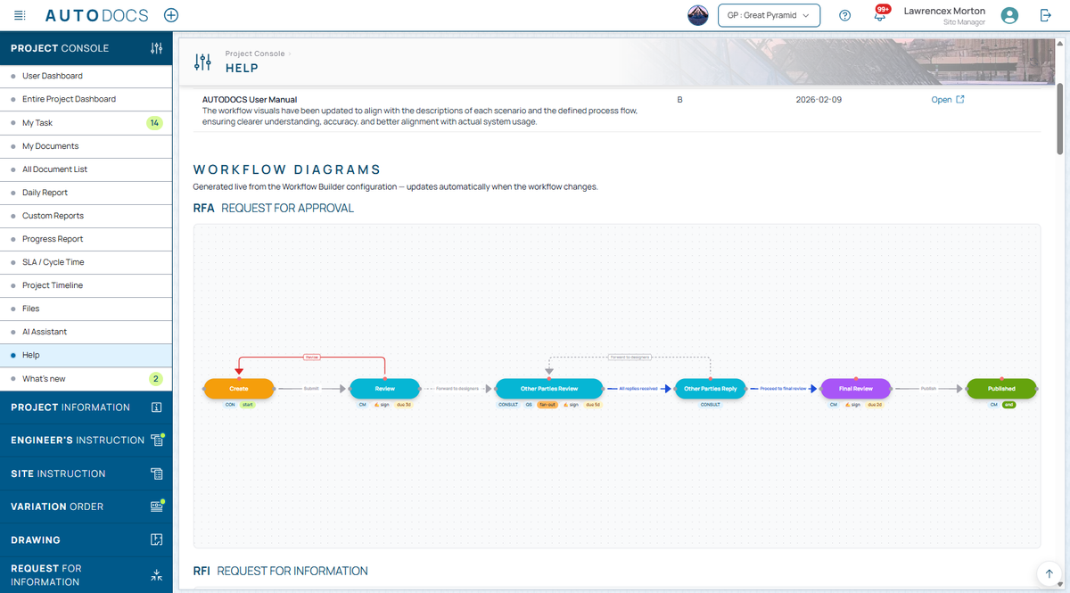
Task: Select the Create workflow node
Action: coord(239,389)
